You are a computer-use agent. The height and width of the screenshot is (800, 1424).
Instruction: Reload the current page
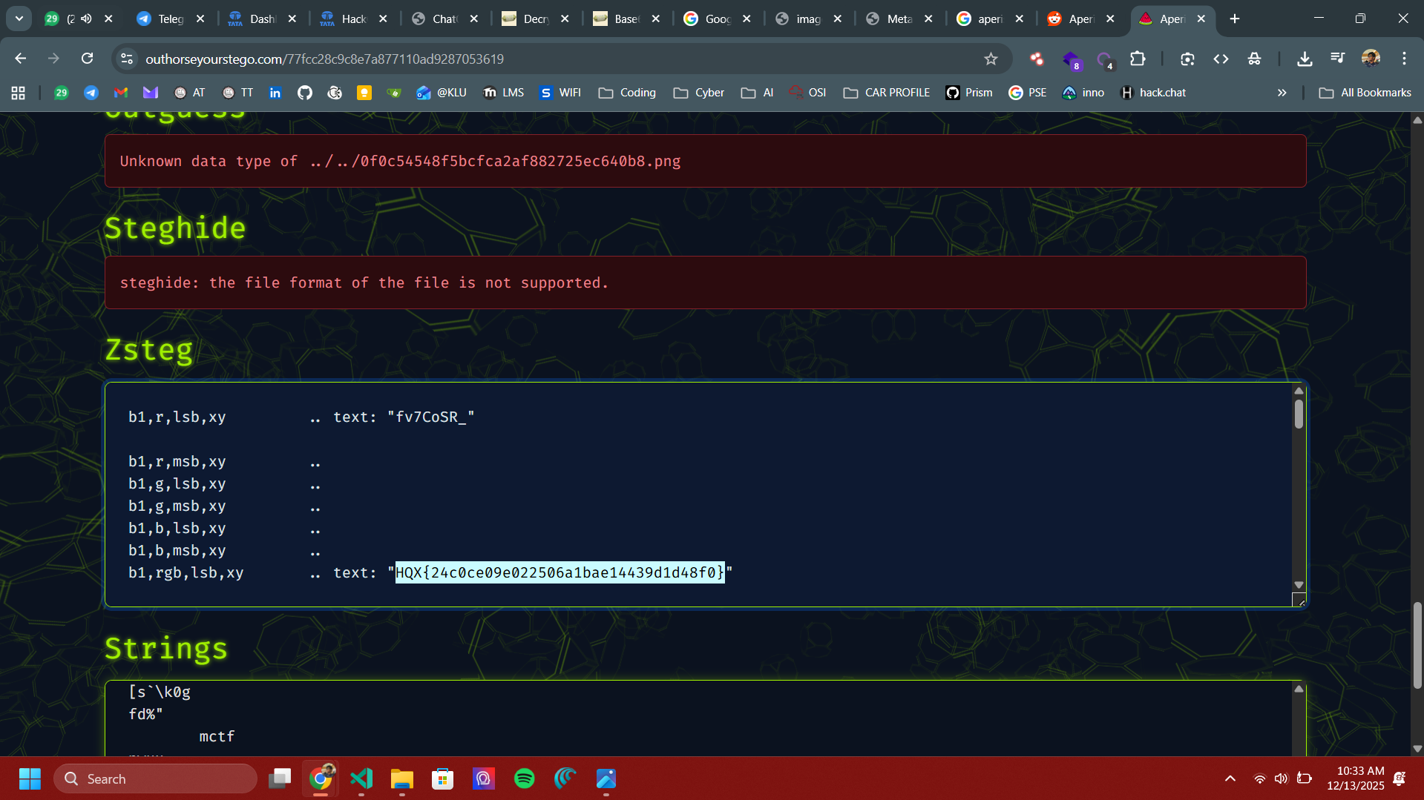(88, 59)
